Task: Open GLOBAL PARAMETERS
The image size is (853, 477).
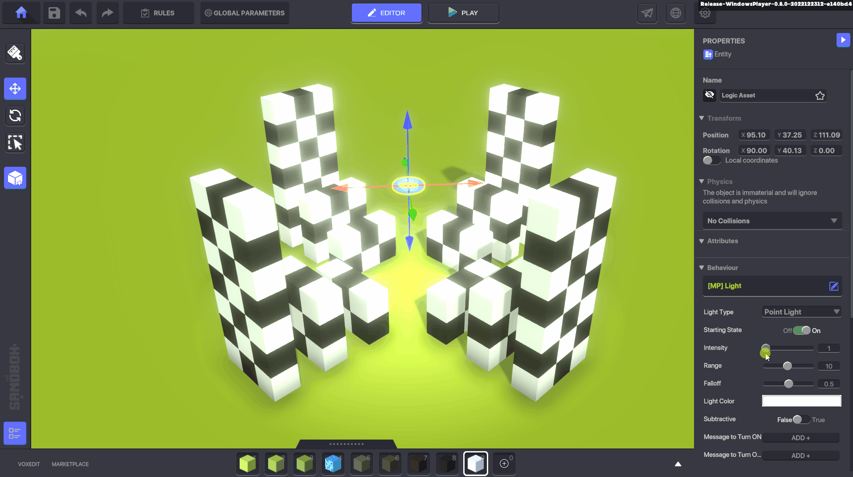Action: pos(245,13)
